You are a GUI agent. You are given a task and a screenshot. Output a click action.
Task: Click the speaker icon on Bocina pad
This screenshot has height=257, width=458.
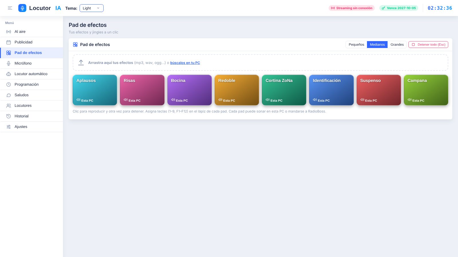click(173, 100)
